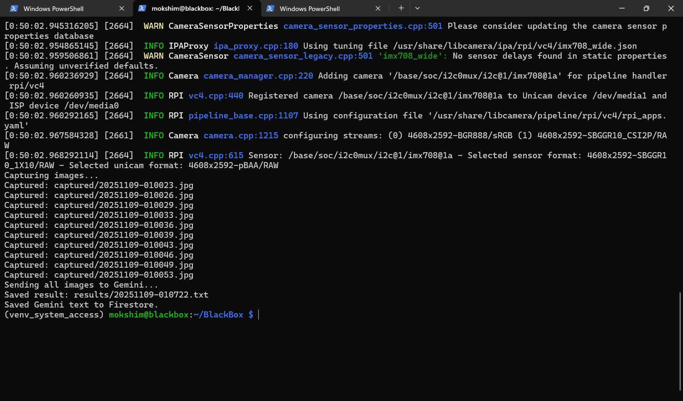This screenshot has width=683, height=401.
Task: Click vc4.cpp:615 source reference
Action: pyautogui.click(x=216, y=155)
